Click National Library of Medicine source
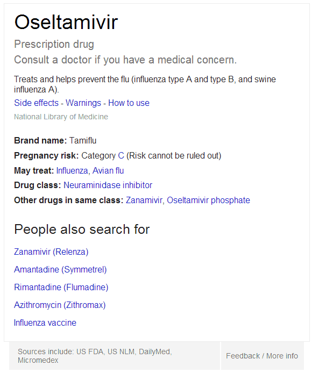Image resolution: width=319 pixels, height=373 pixels. click(61, 117)
